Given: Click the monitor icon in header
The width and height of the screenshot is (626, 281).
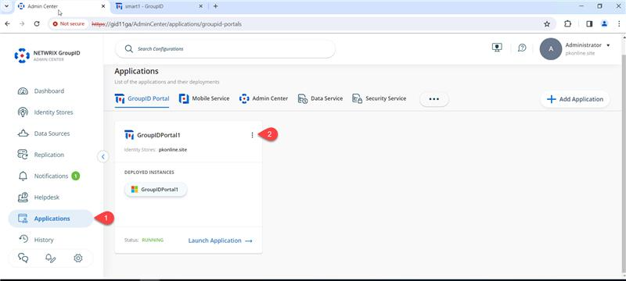Looking at the screenshot, I should pos(497,48).
